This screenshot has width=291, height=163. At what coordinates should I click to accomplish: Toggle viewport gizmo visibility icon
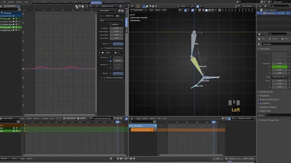click(x=186, y=10)
